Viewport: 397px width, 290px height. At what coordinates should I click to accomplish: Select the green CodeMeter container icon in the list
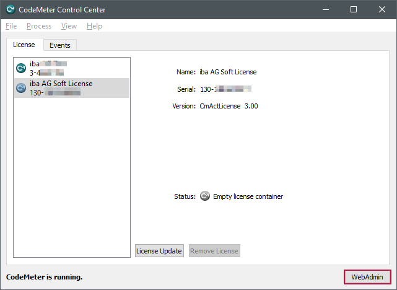pos(21,68)
